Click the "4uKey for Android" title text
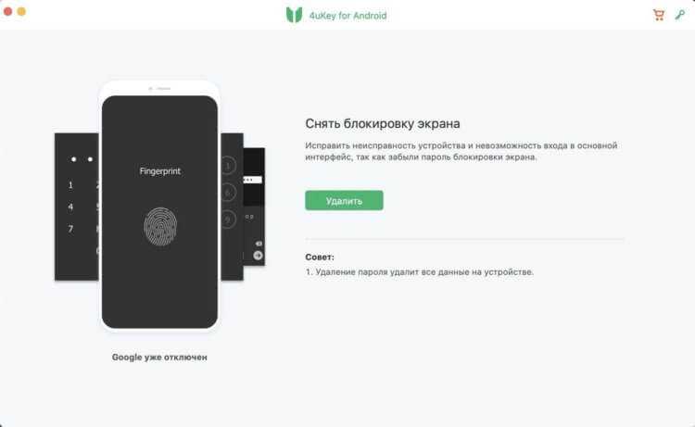 pos(347,16)
